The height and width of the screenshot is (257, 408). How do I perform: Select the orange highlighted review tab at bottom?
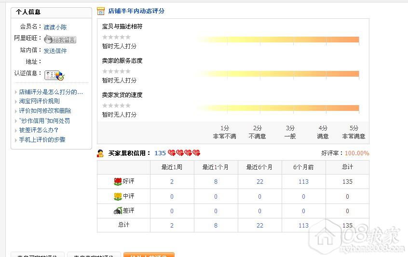click(149, 255)
